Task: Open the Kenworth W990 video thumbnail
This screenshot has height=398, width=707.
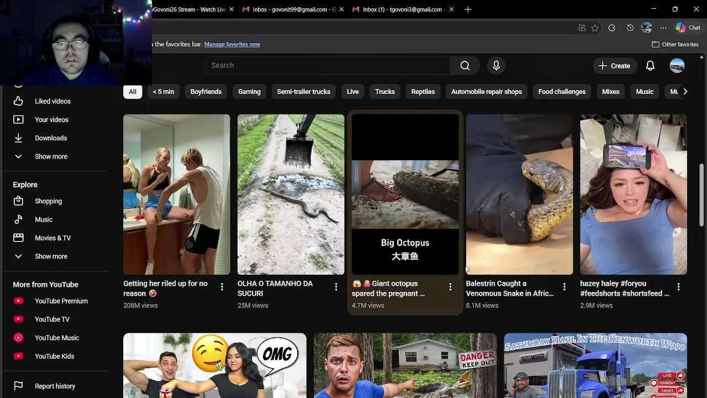Action: [x=595, y=365]
